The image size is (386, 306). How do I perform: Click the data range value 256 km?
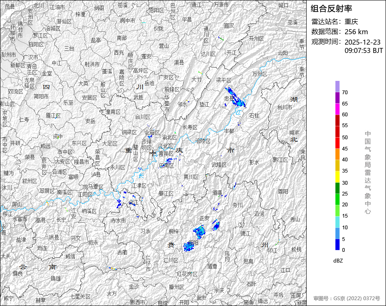coord(356,32)
